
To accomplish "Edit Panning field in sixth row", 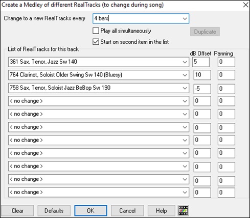I will click(226, 128).
